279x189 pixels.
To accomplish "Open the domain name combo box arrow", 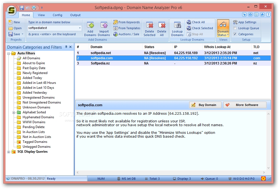I will point(80,28).
